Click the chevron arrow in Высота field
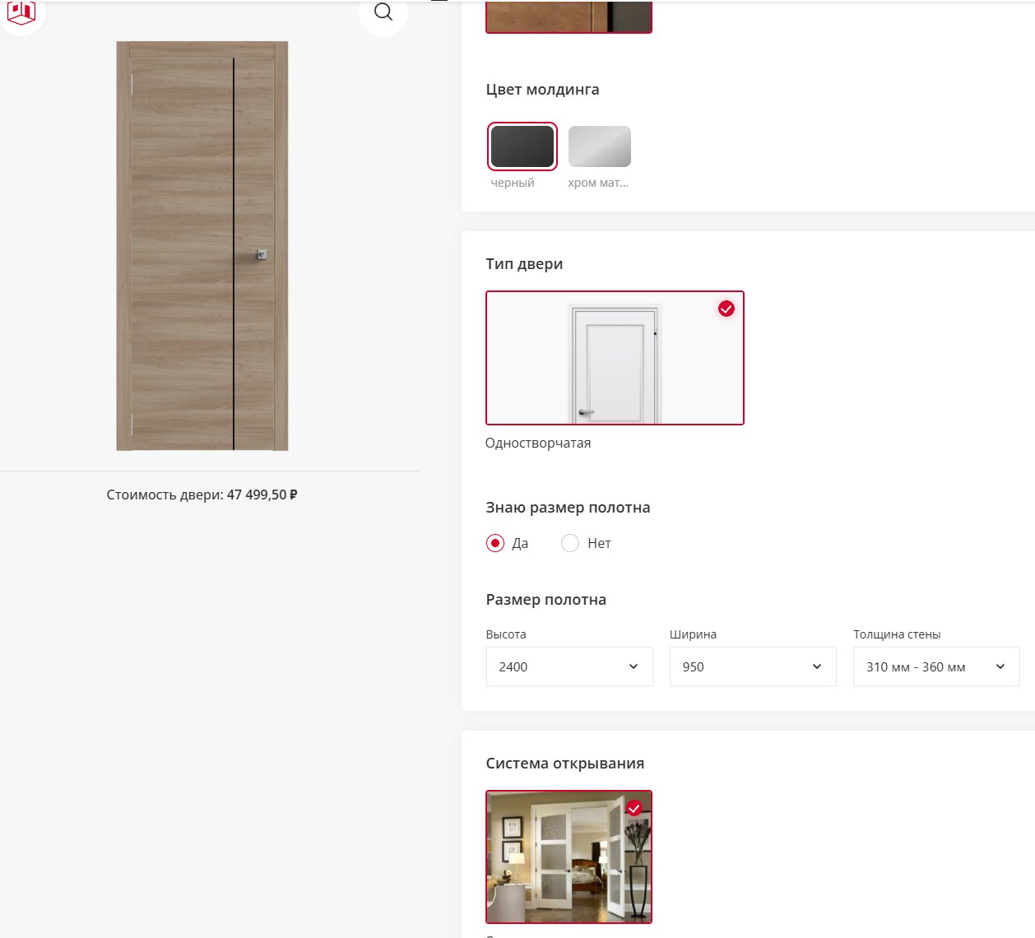The image size is (1035, 938). coord(634,666)
